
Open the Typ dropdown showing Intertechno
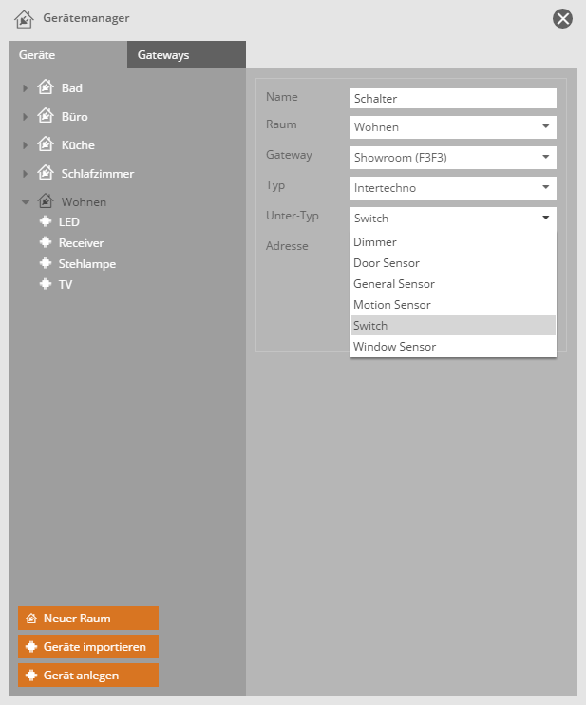pos(452,188)
